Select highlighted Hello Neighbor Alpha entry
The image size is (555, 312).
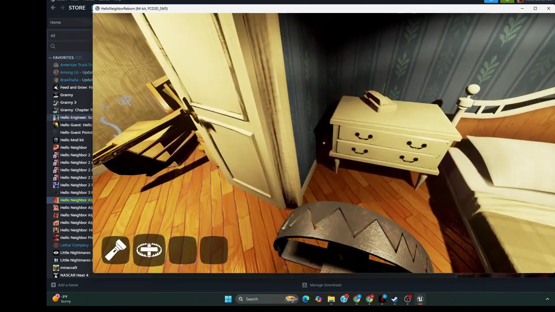76,200
